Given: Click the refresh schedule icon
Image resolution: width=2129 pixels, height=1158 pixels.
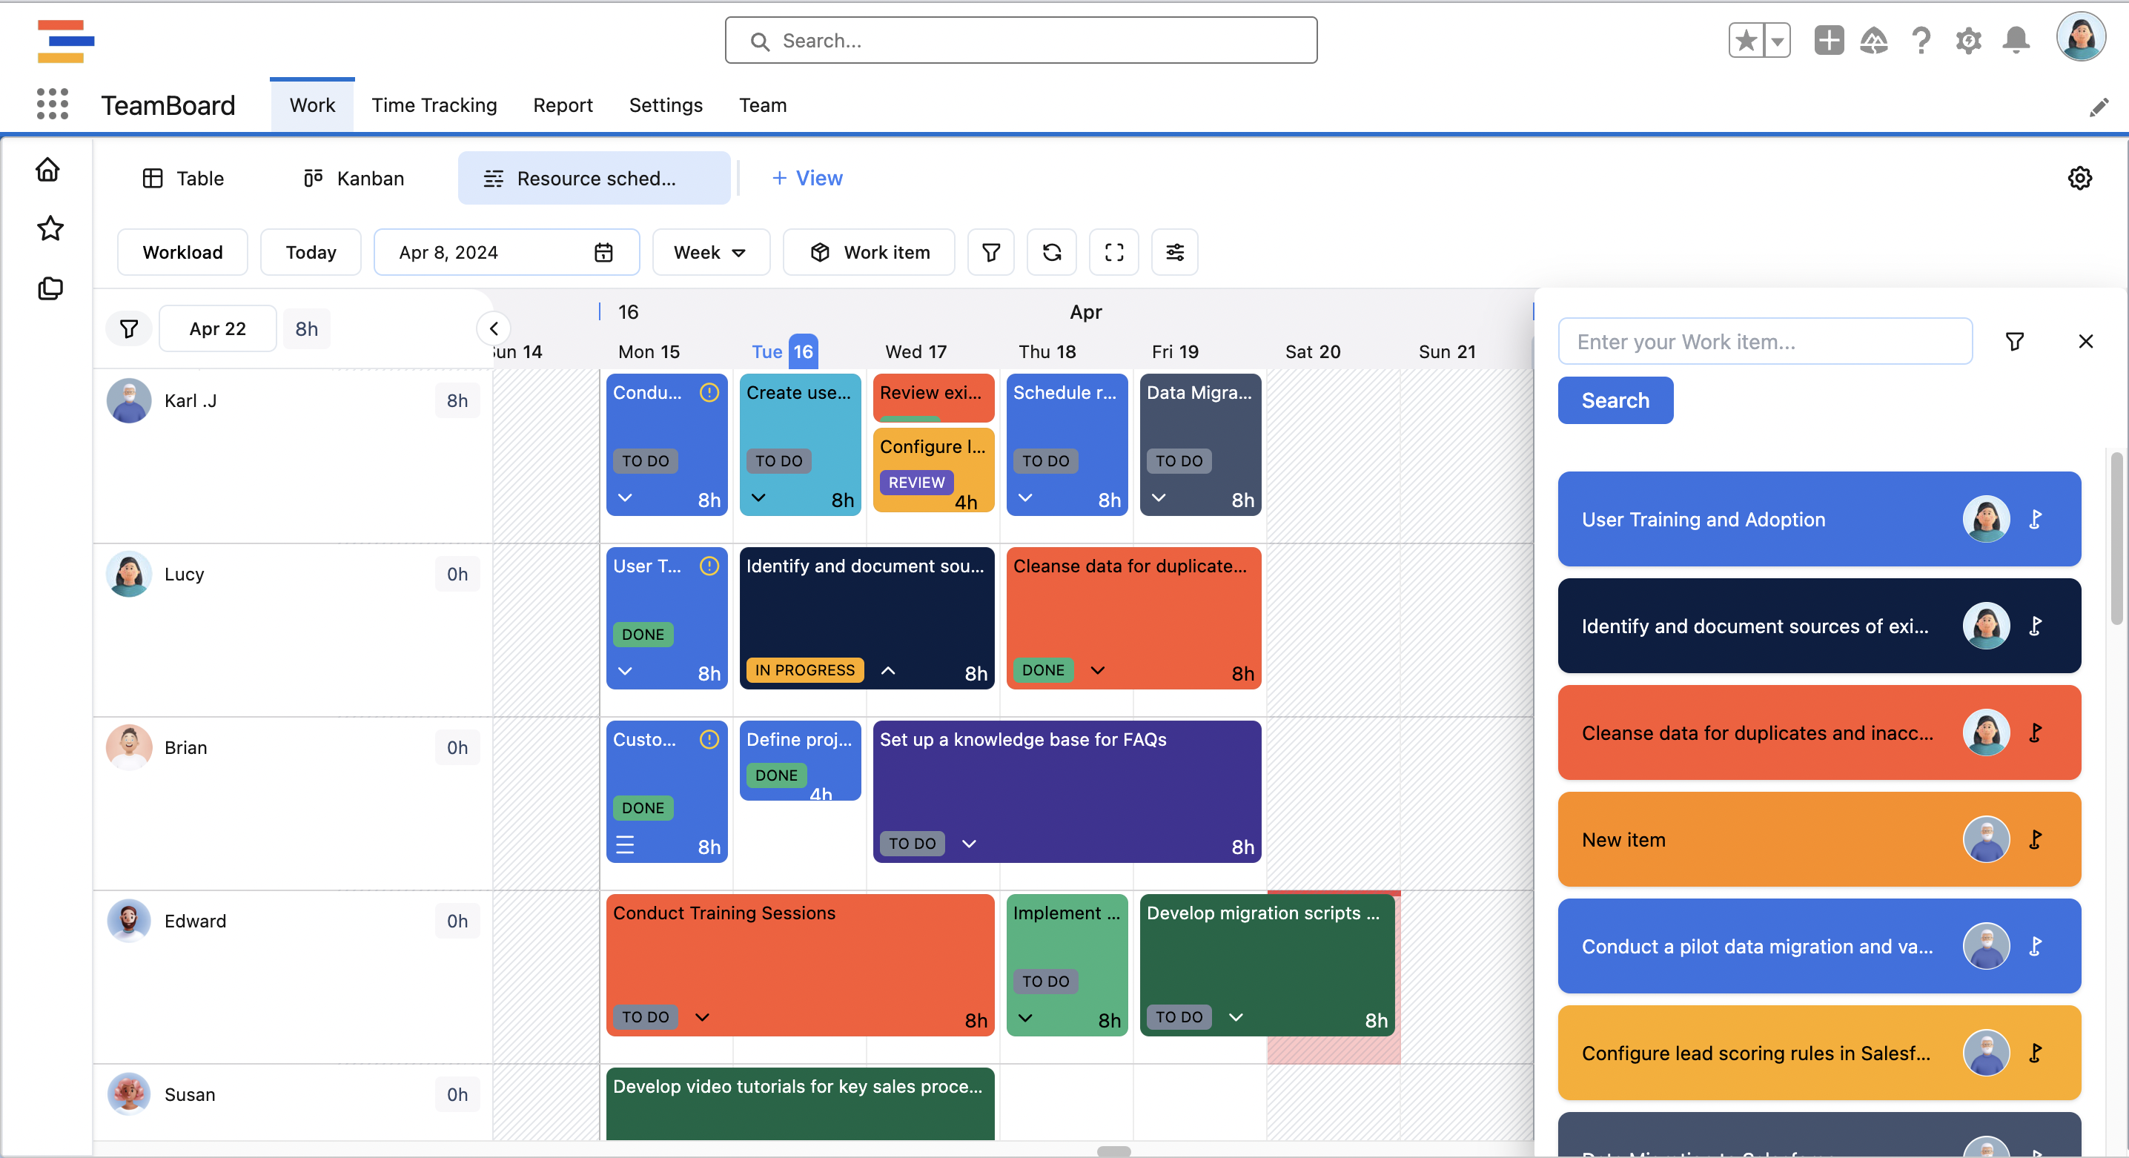Looking at the screenshot, I should tap(1051, 252).
